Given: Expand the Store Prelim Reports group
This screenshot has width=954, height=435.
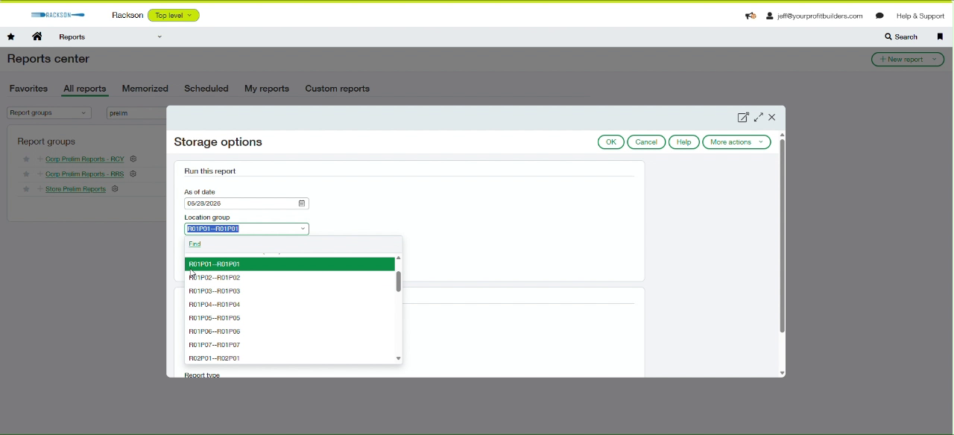Looking at the screenshot, I should click(x=40, y=189).
